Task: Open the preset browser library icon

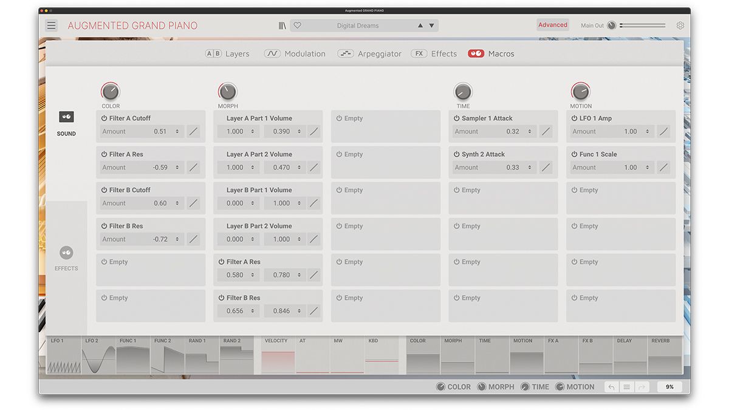Action: click(x=282, y=26)
